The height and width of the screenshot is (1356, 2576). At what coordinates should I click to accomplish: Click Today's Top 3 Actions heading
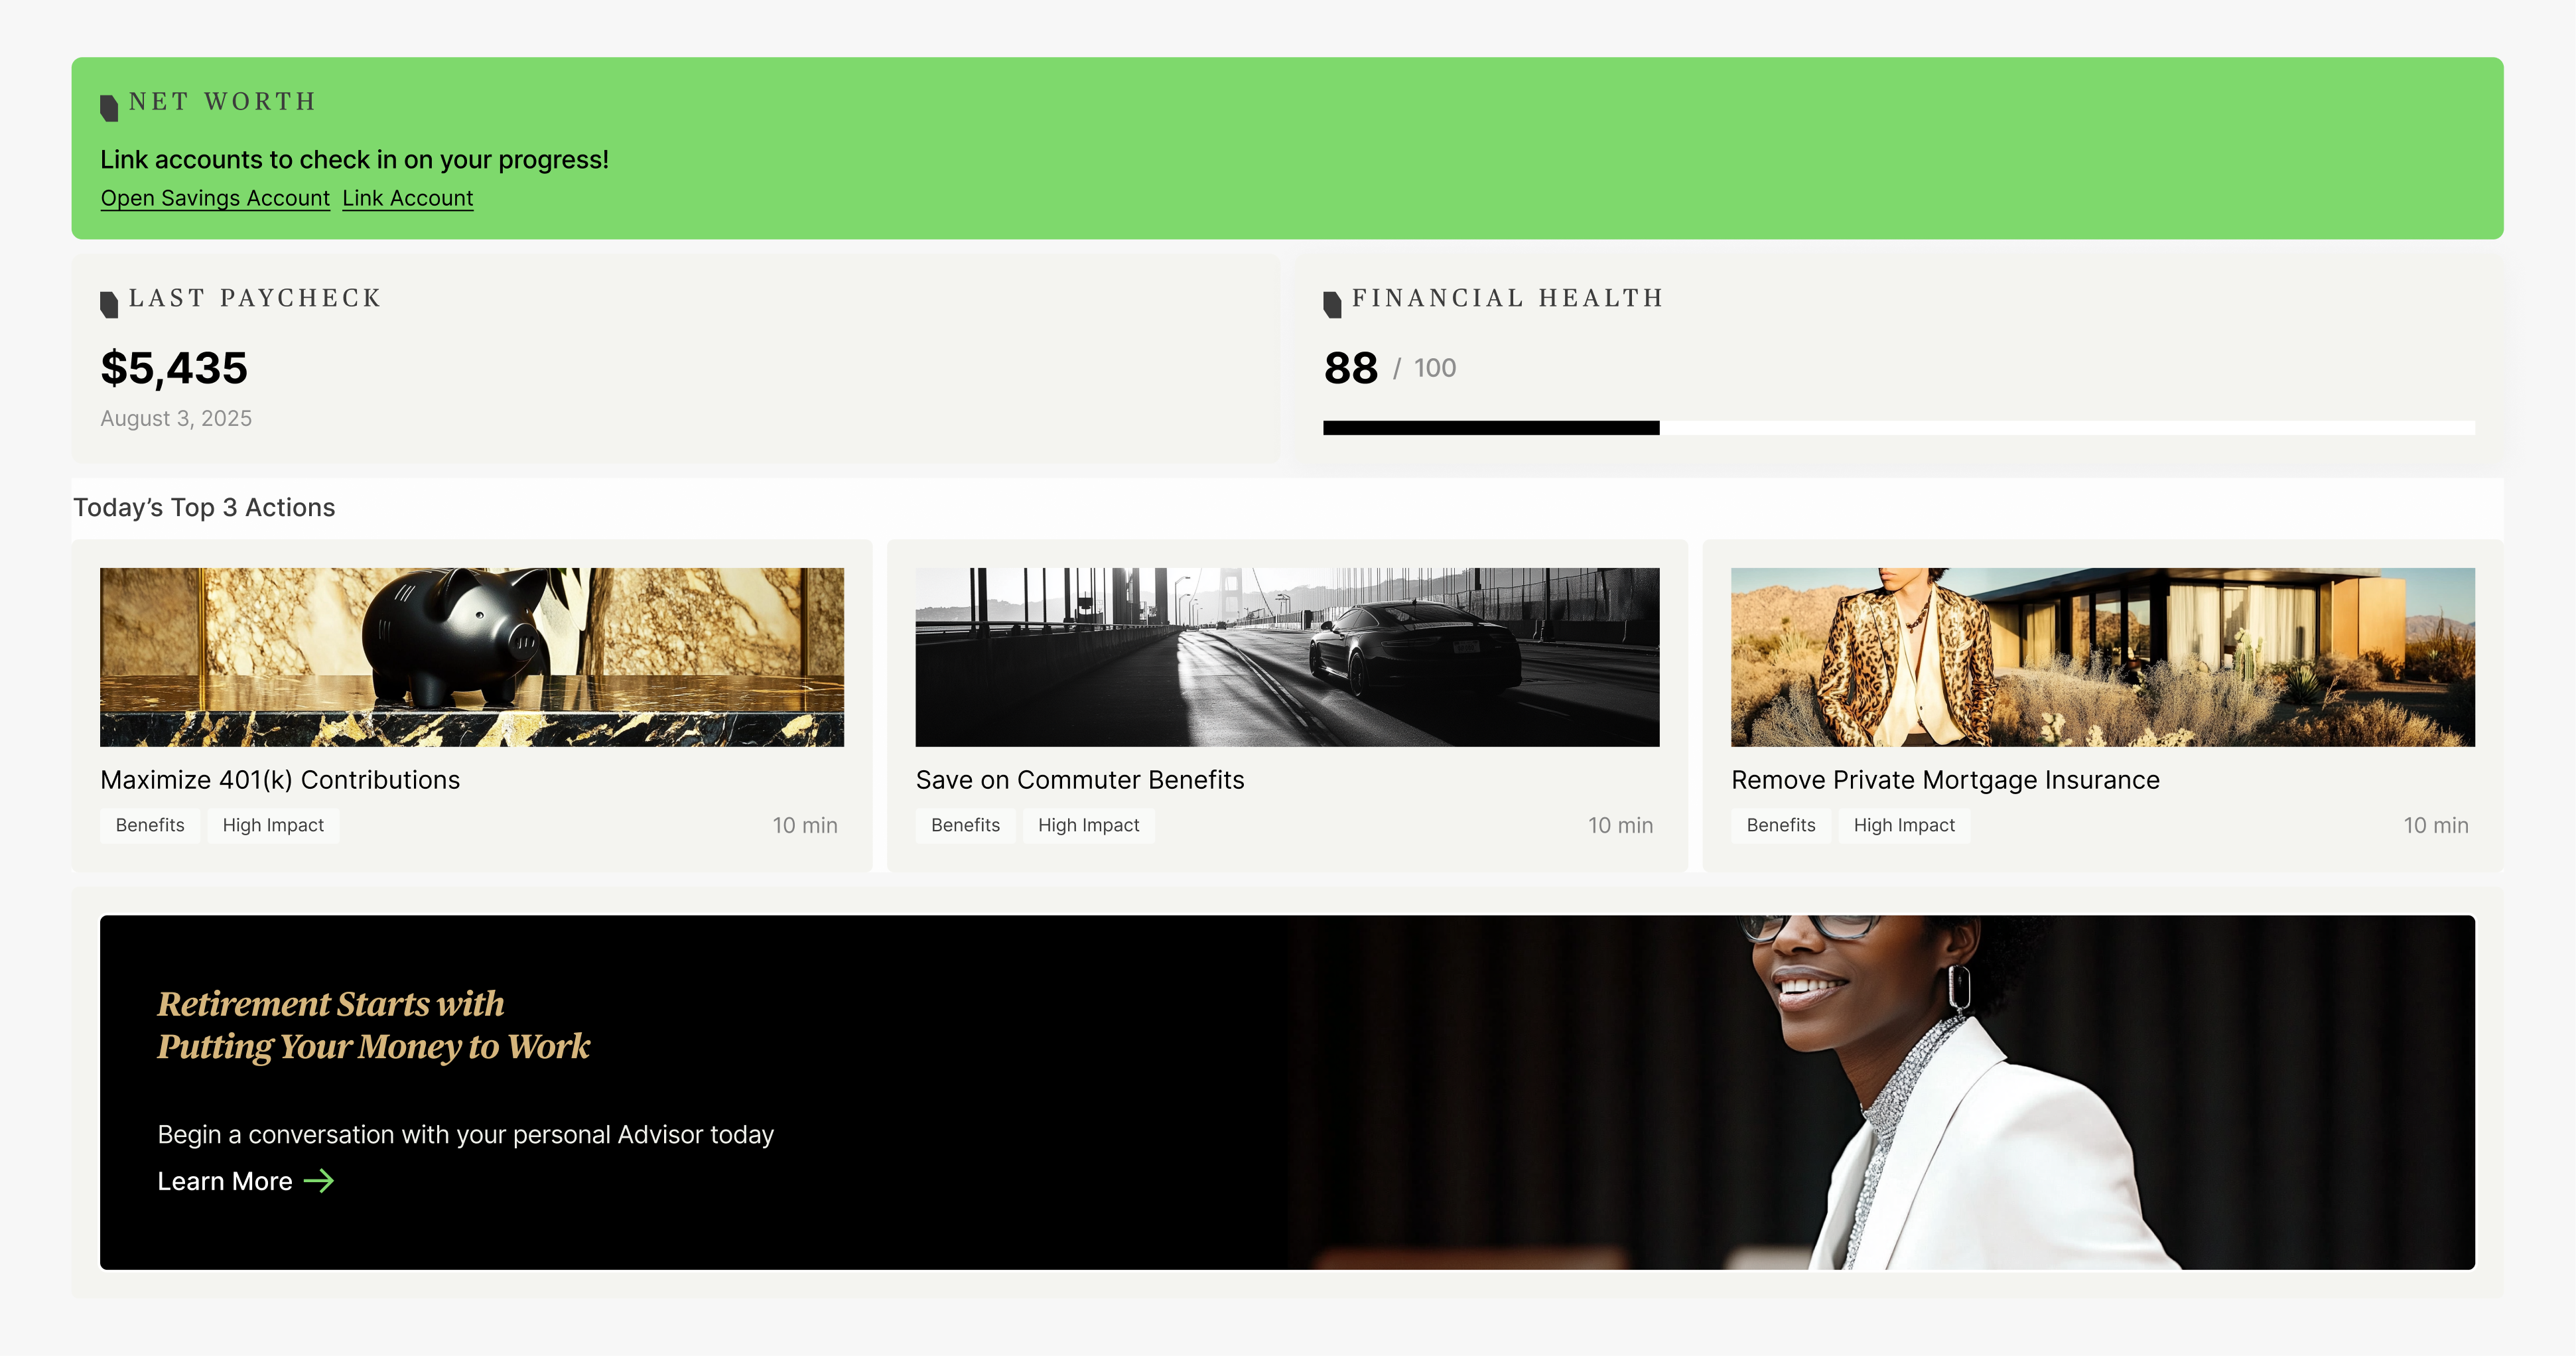click(204, 507)
